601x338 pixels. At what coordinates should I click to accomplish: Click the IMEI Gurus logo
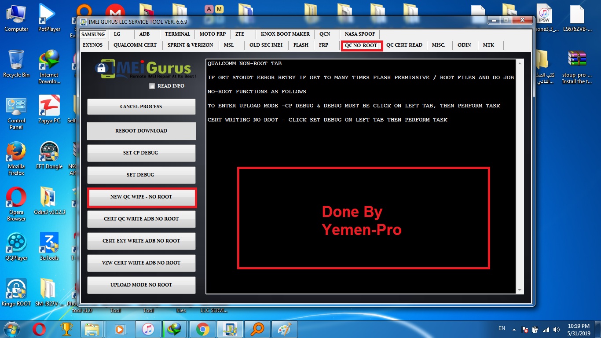146,70
